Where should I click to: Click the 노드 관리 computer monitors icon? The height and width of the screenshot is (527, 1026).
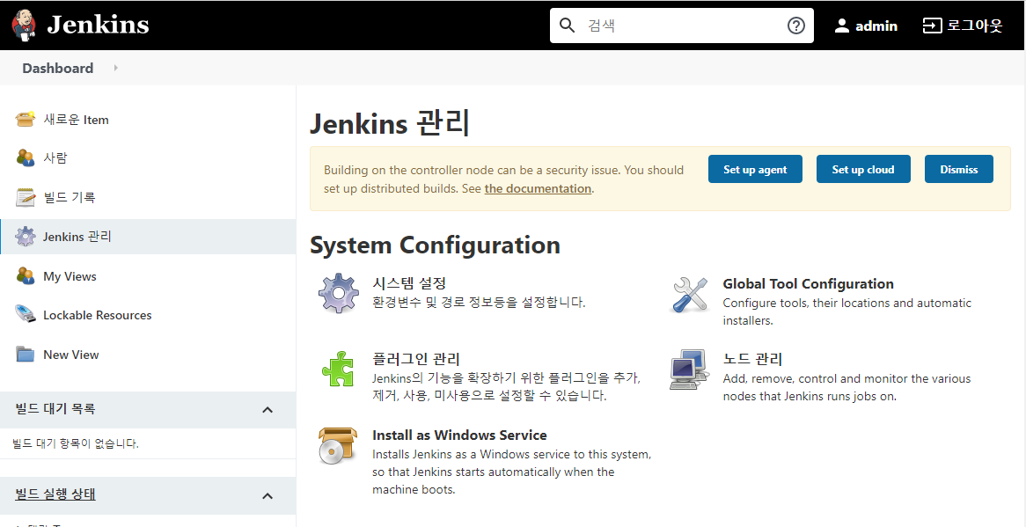(x=690, y=369)
